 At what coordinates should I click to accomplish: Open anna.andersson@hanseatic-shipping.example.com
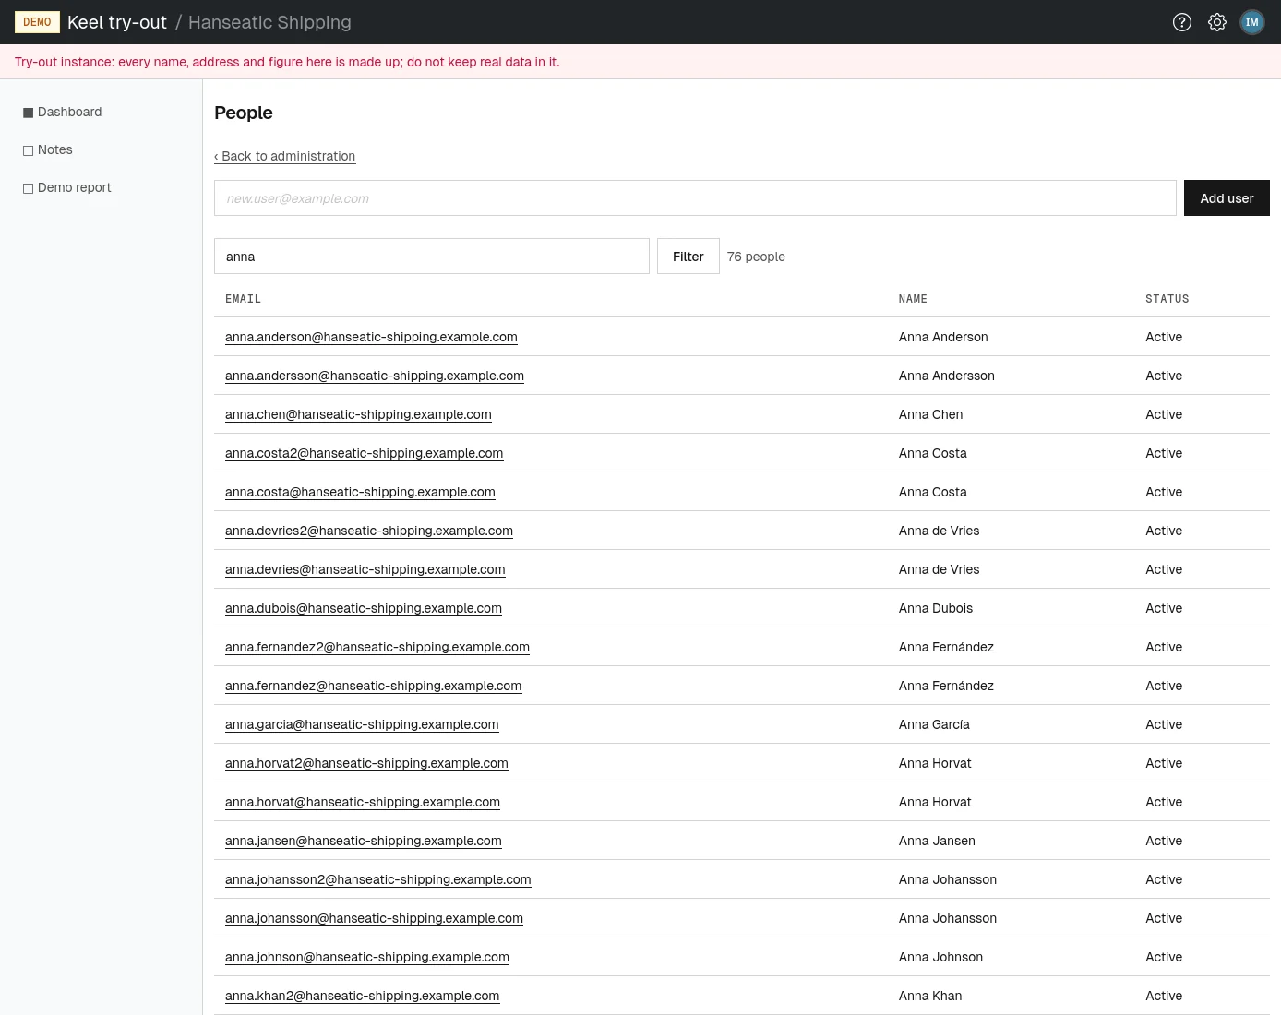(375, 376)
